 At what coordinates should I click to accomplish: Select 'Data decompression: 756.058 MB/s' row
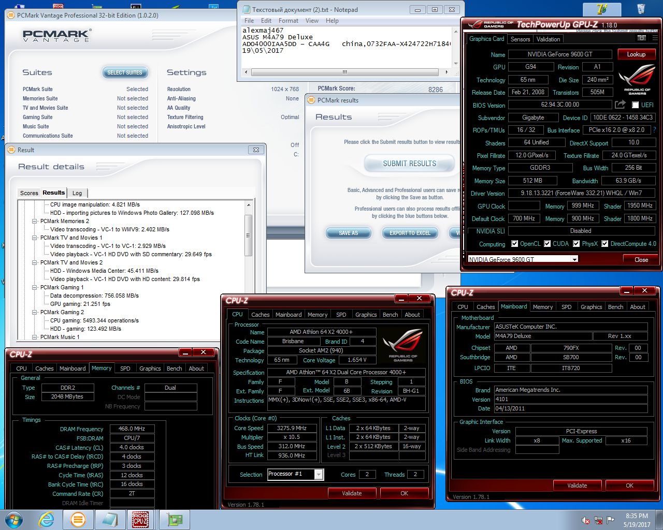tap(94, 296)
